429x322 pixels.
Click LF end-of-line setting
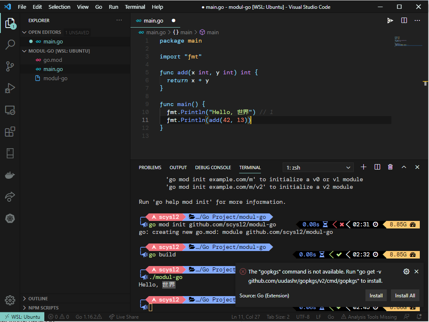pos(319,317)
